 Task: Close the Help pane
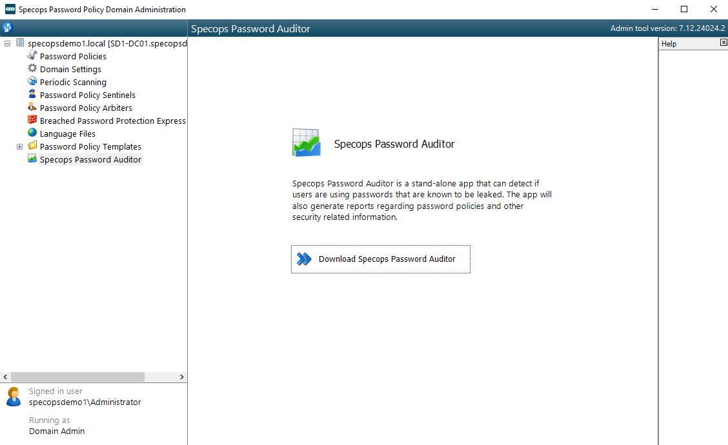coord(723,43)
